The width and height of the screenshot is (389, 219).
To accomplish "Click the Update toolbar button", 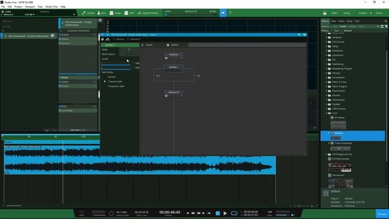I will pos(88,13).
